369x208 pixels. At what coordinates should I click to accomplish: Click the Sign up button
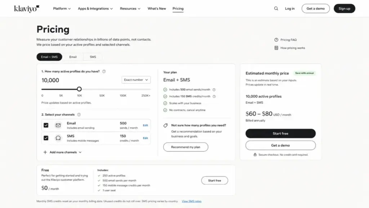(x=344, y=9)
